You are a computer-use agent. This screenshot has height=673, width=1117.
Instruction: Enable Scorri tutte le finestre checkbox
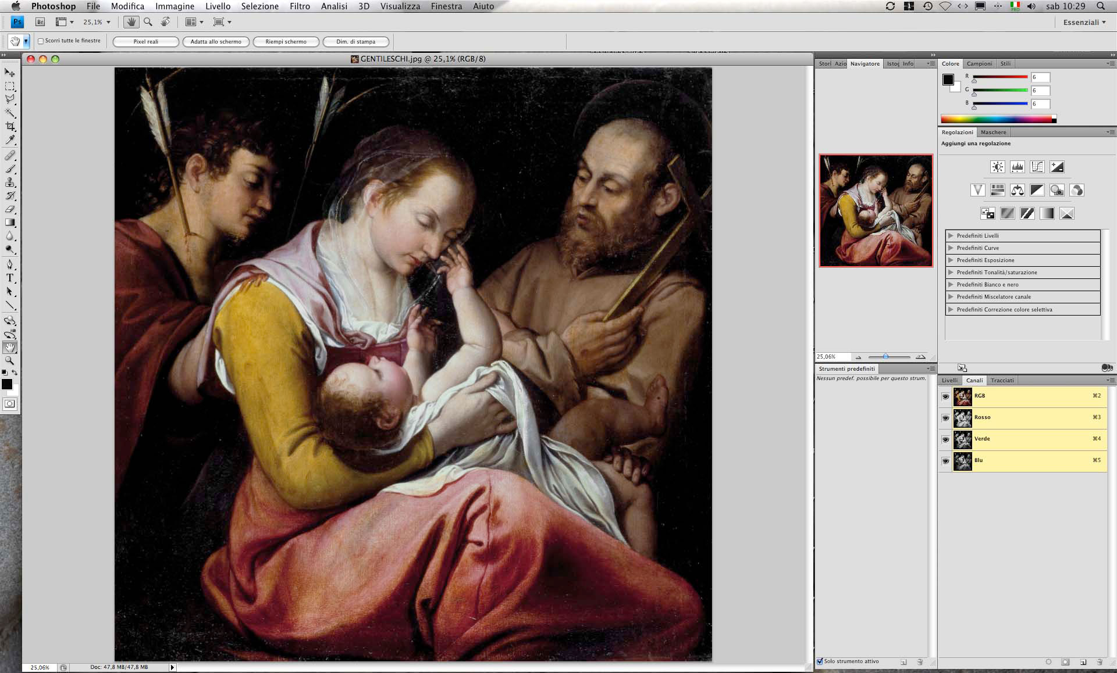coord(41,41)
